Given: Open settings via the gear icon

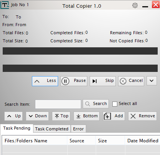Looking at the screenshot, I should point(135,5).
